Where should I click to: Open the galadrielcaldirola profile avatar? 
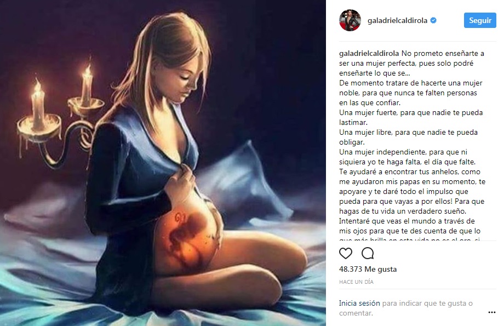350,20
